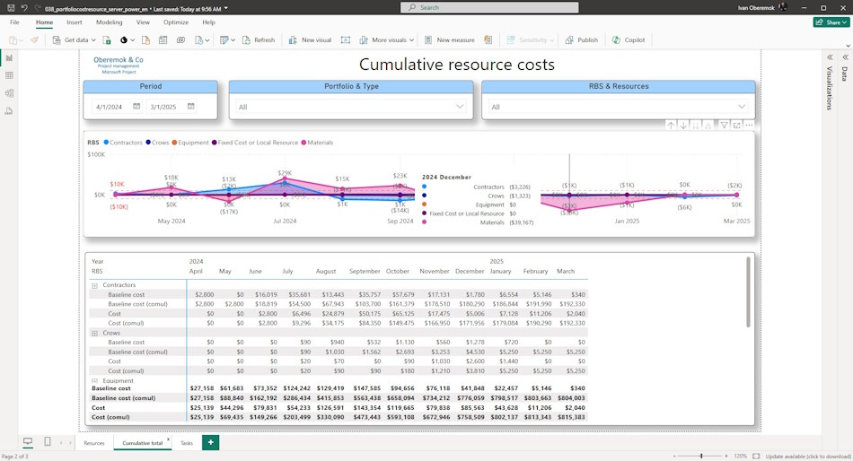This screenshot has height=461, width=853.
Task: Click the start date field 4/1/2024
Action: [110, 107]
